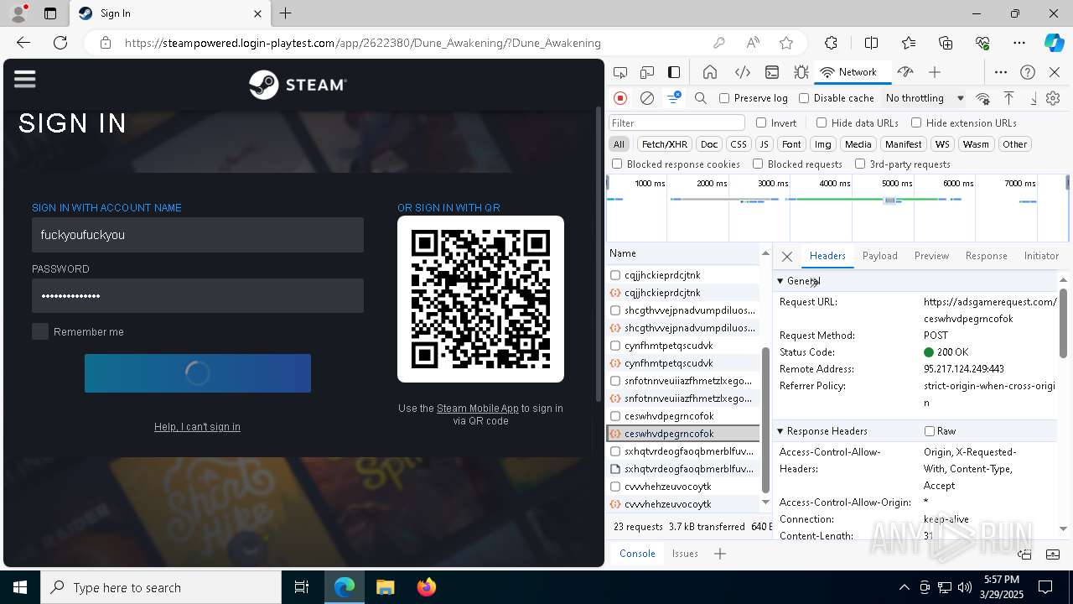Open network search icon

(701, 98)
